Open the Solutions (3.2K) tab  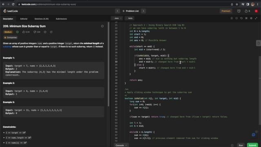pos(42,19)
